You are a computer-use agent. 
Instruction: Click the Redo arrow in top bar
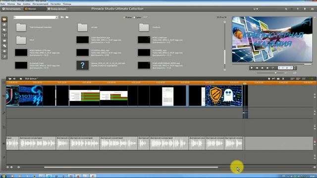[x=291, y=9]
